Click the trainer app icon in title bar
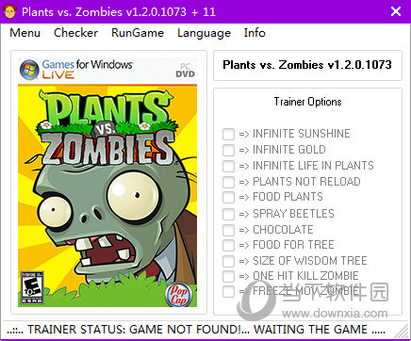The image size is (411, 341). tap(9, 11)
